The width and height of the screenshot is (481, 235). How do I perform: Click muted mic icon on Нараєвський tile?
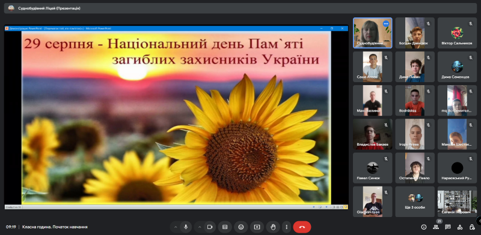click(x=471, y=158)
